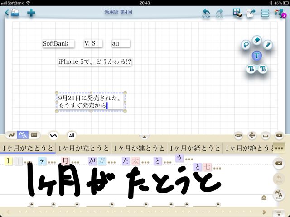Choose the right text box settings tool
This screenshot has width=290, height=217.
coord(263,69)
